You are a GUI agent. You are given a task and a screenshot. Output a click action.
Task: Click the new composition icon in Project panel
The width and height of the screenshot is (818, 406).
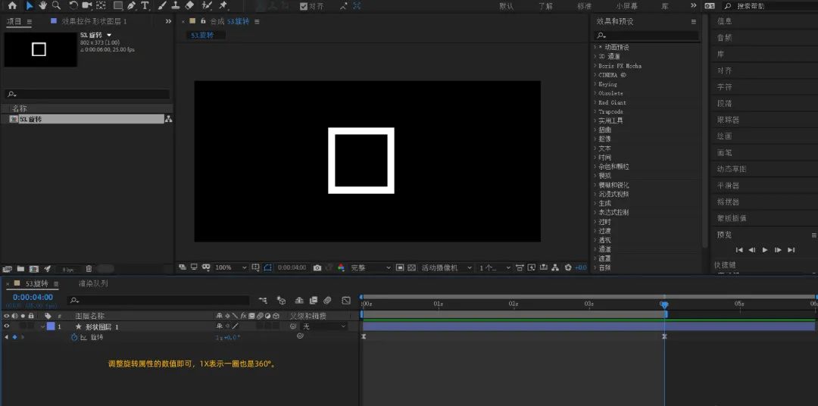(x=34, y=269)
